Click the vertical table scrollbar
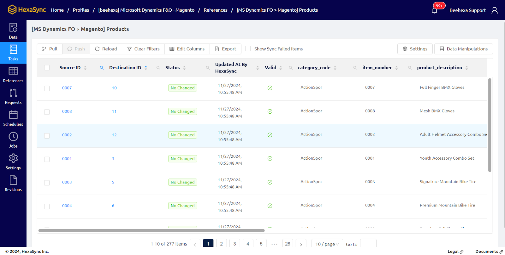Image resolution: width=505 pixels, height=255 pixels. pos(490,125)
